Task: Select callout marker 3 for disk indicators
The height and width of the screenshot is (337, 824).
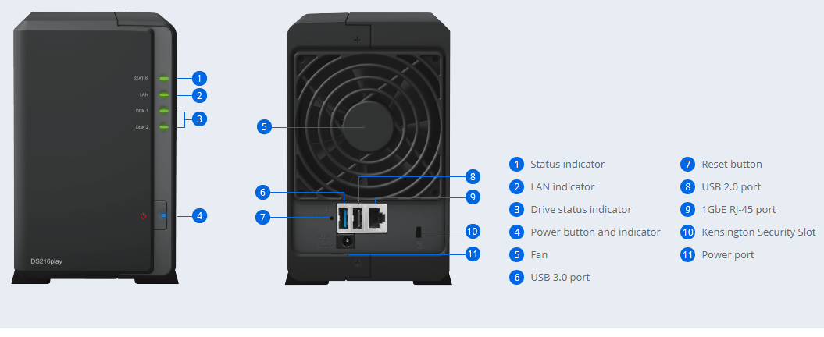Action: pyautogui.click(x=199, y=119)
